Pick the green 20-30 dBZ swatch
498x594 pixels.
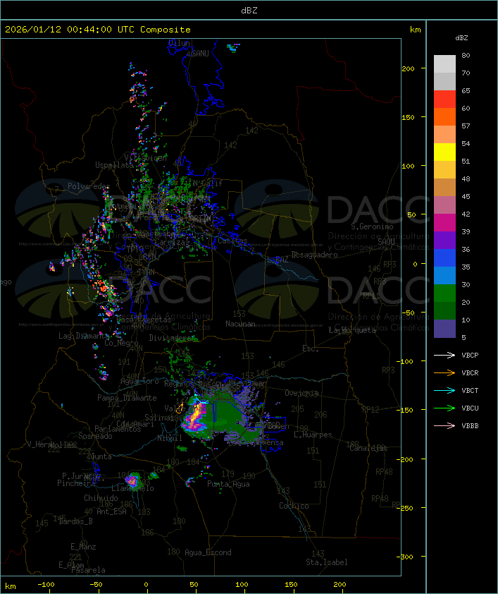coord(444,293)
